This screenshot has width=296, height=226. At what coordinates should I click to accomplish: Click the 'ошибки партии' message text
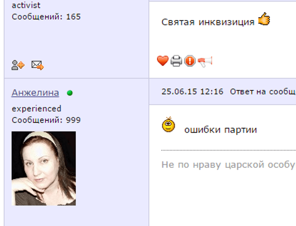tap(221, 130)
